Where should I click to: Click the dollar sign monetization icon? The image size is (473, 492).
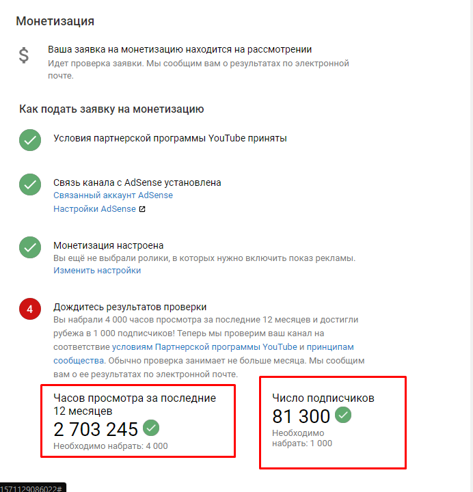coord(23,55)
